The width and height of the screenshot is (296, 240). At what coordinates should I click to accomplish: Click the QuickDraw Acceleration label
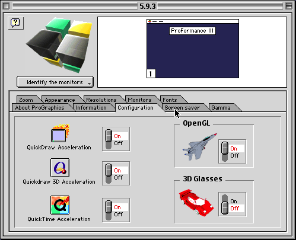(x=59, y=148)
